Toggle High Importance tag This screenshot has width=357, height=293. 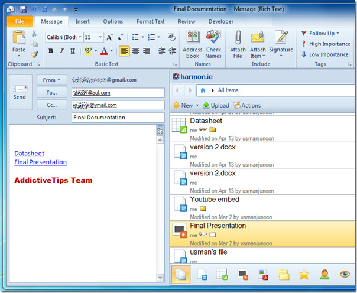click(x=326, y=44)
